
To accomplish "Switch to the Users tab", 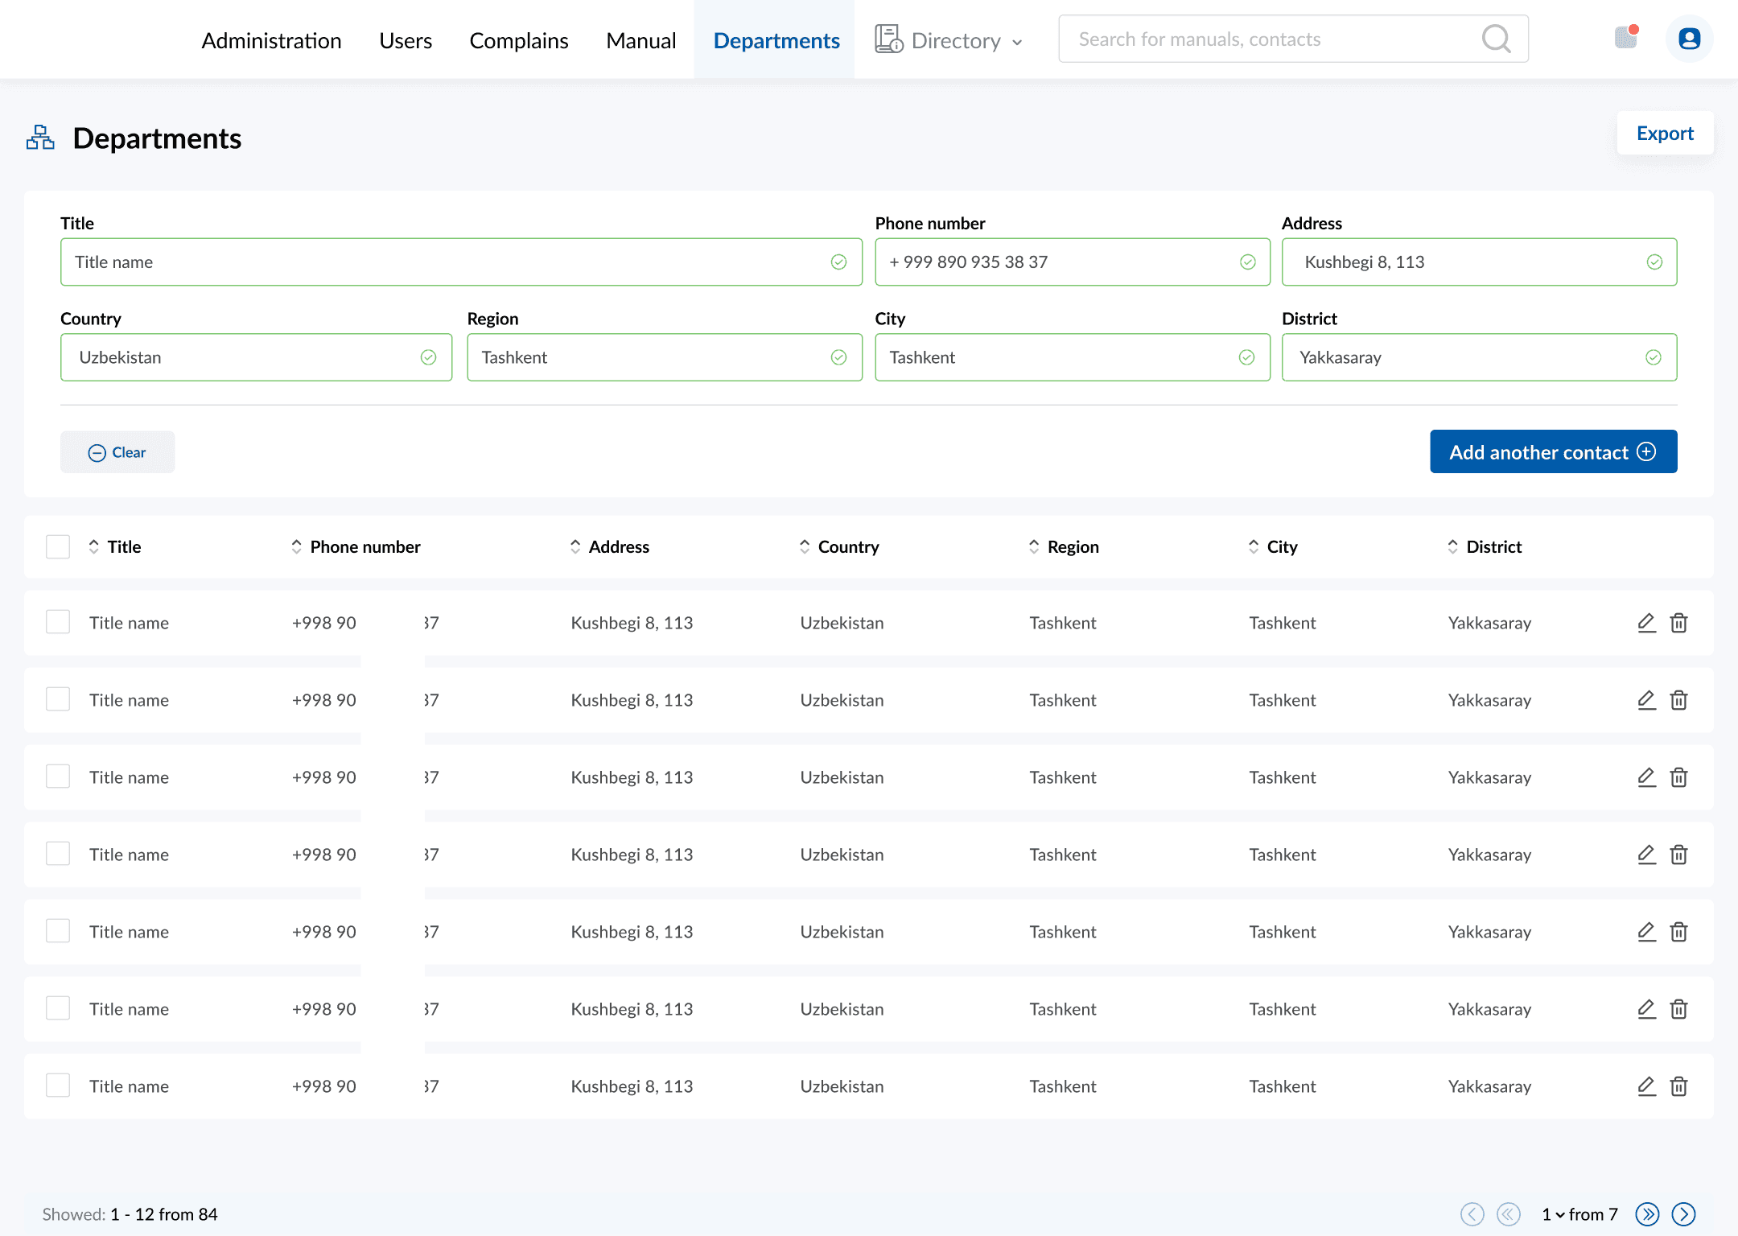I will coord(406,40).
